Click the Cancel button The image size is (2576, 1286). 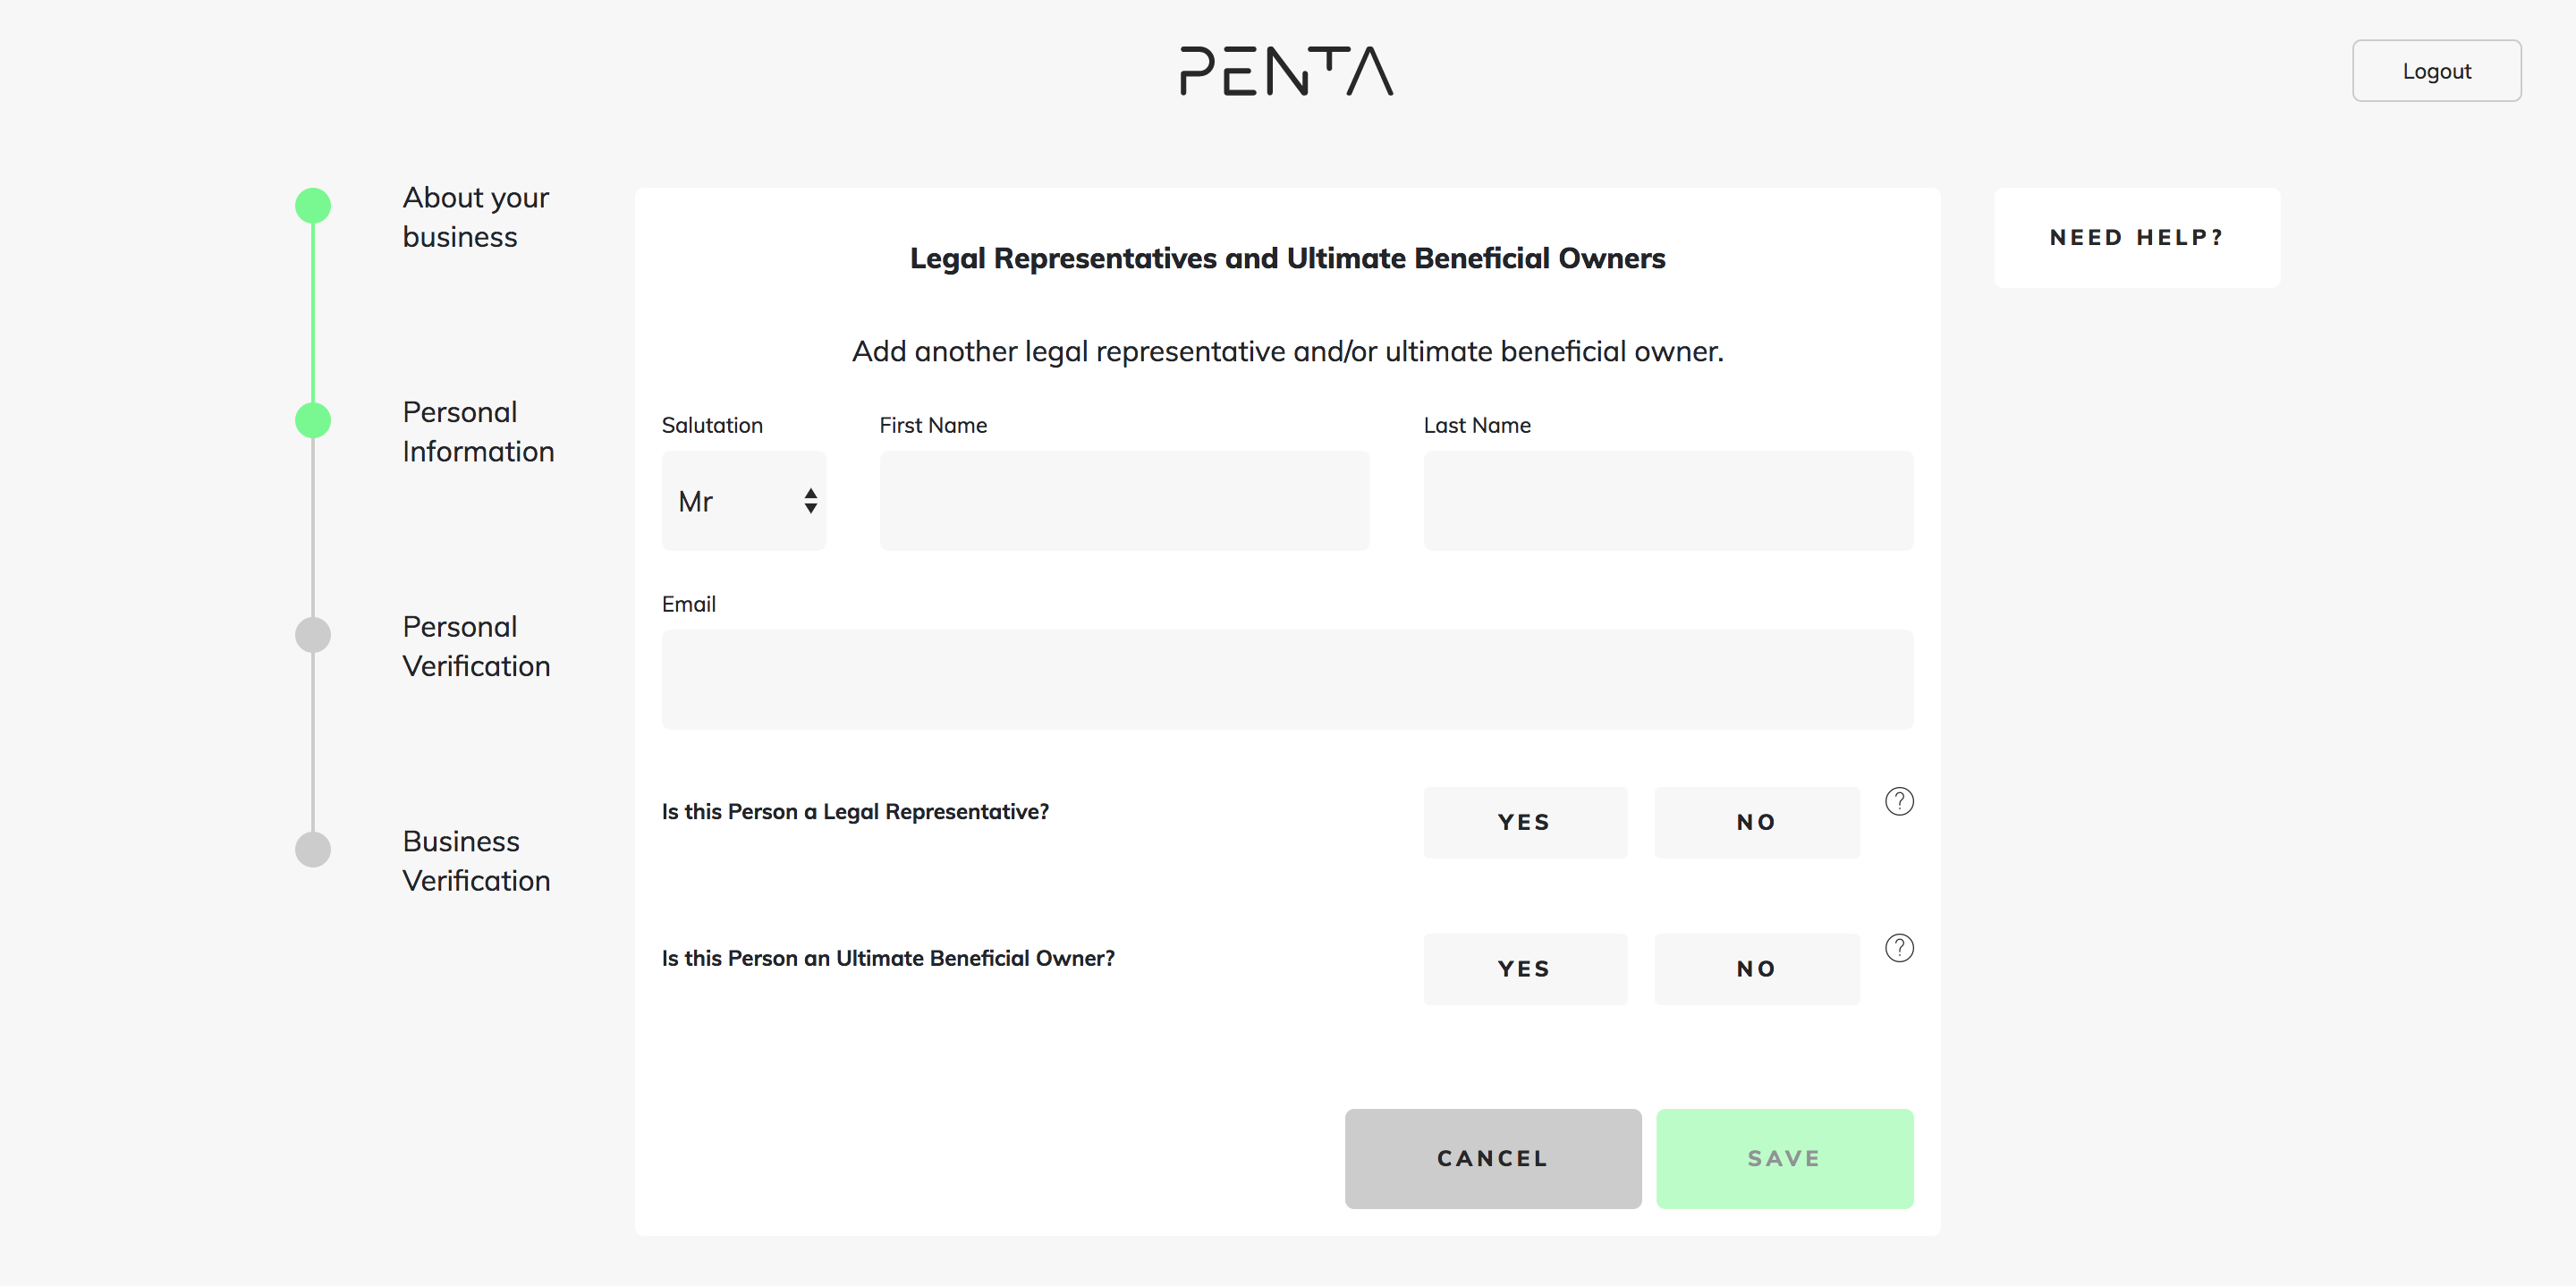point(1492,1158)
